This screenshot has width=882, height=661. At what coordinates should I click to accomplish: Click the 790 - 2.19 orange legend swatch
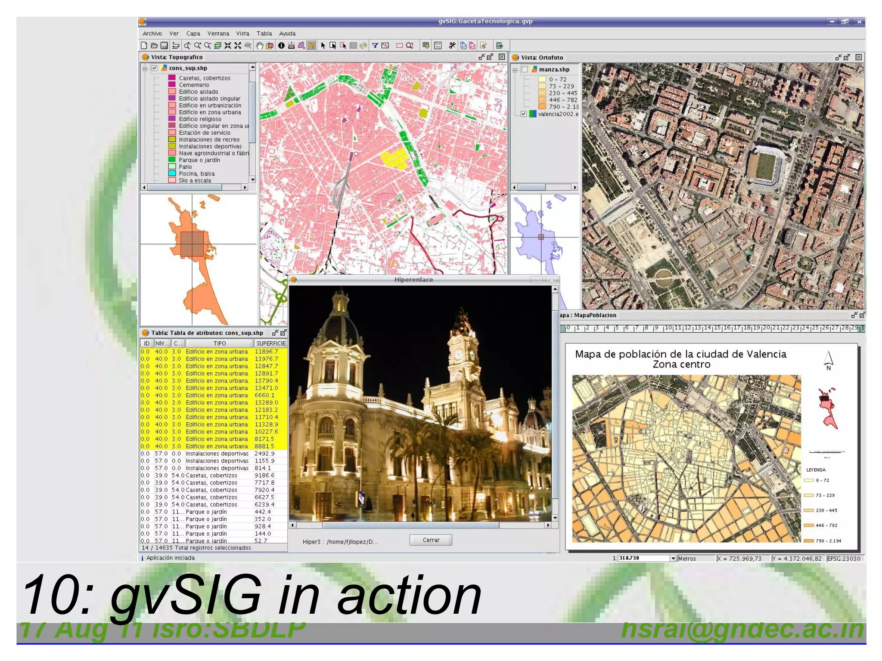point(542,106)
